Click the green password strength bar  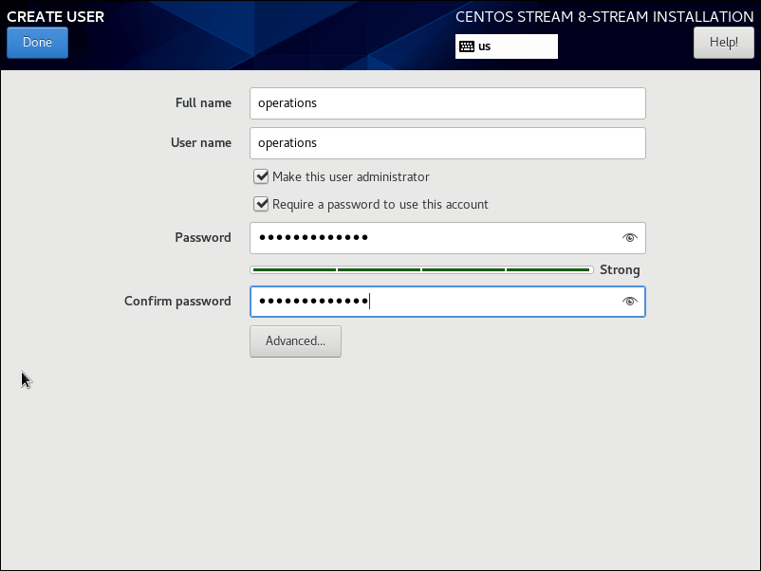[x=421, y=270]
